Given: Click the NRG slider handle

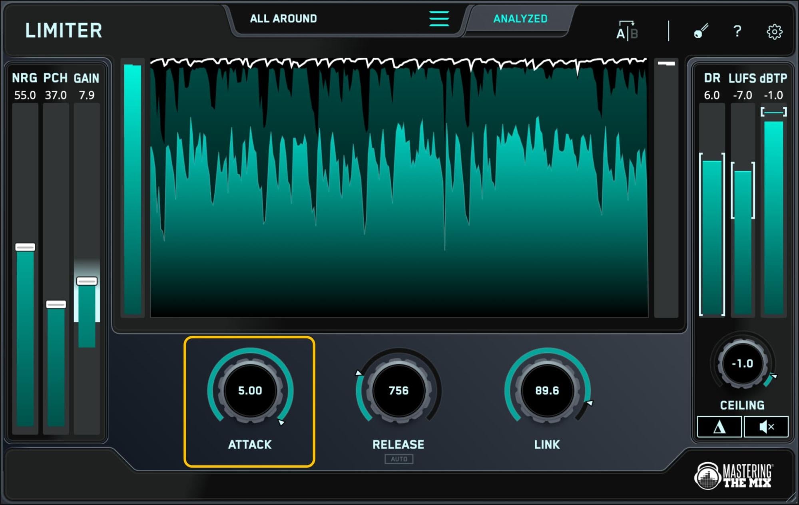Looking at the screenshot, I should point(25,247).
